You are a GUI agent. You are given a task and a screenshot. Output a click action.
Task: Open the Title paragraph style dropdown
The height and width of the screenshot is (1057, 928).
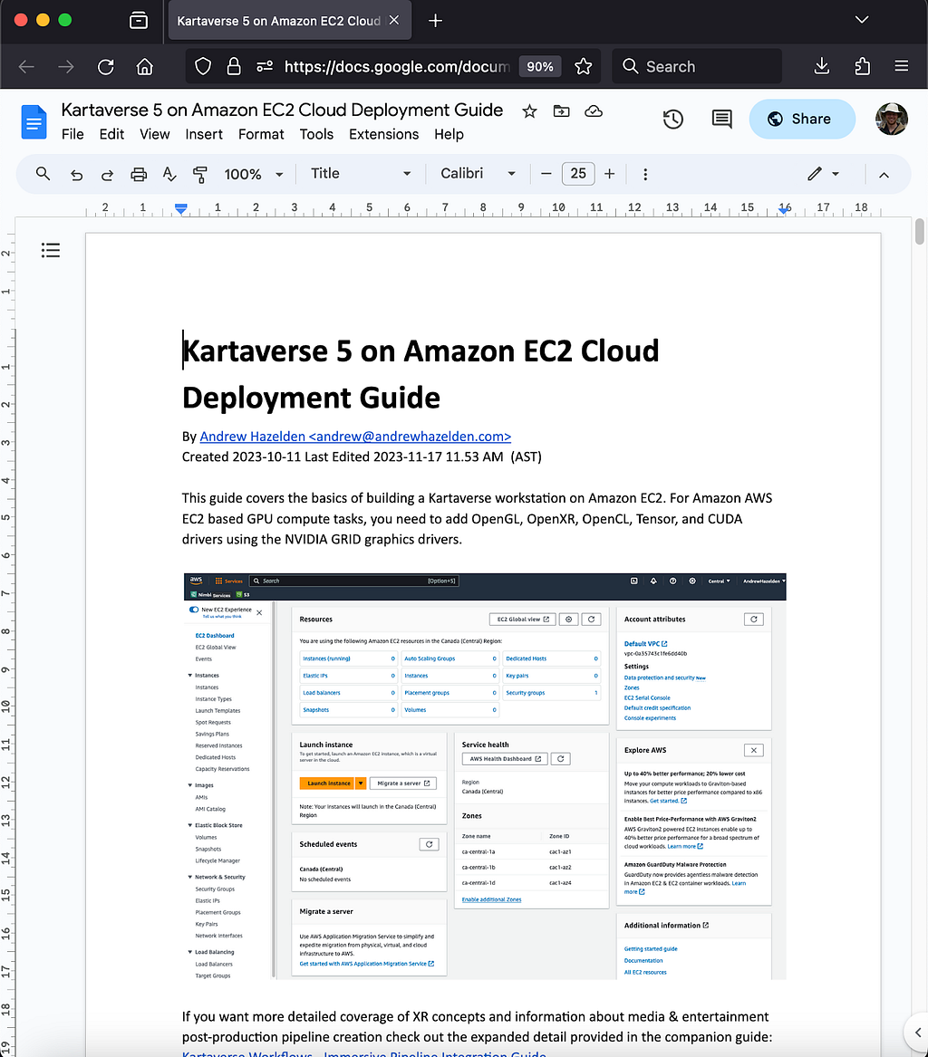[x=361, y=174]
